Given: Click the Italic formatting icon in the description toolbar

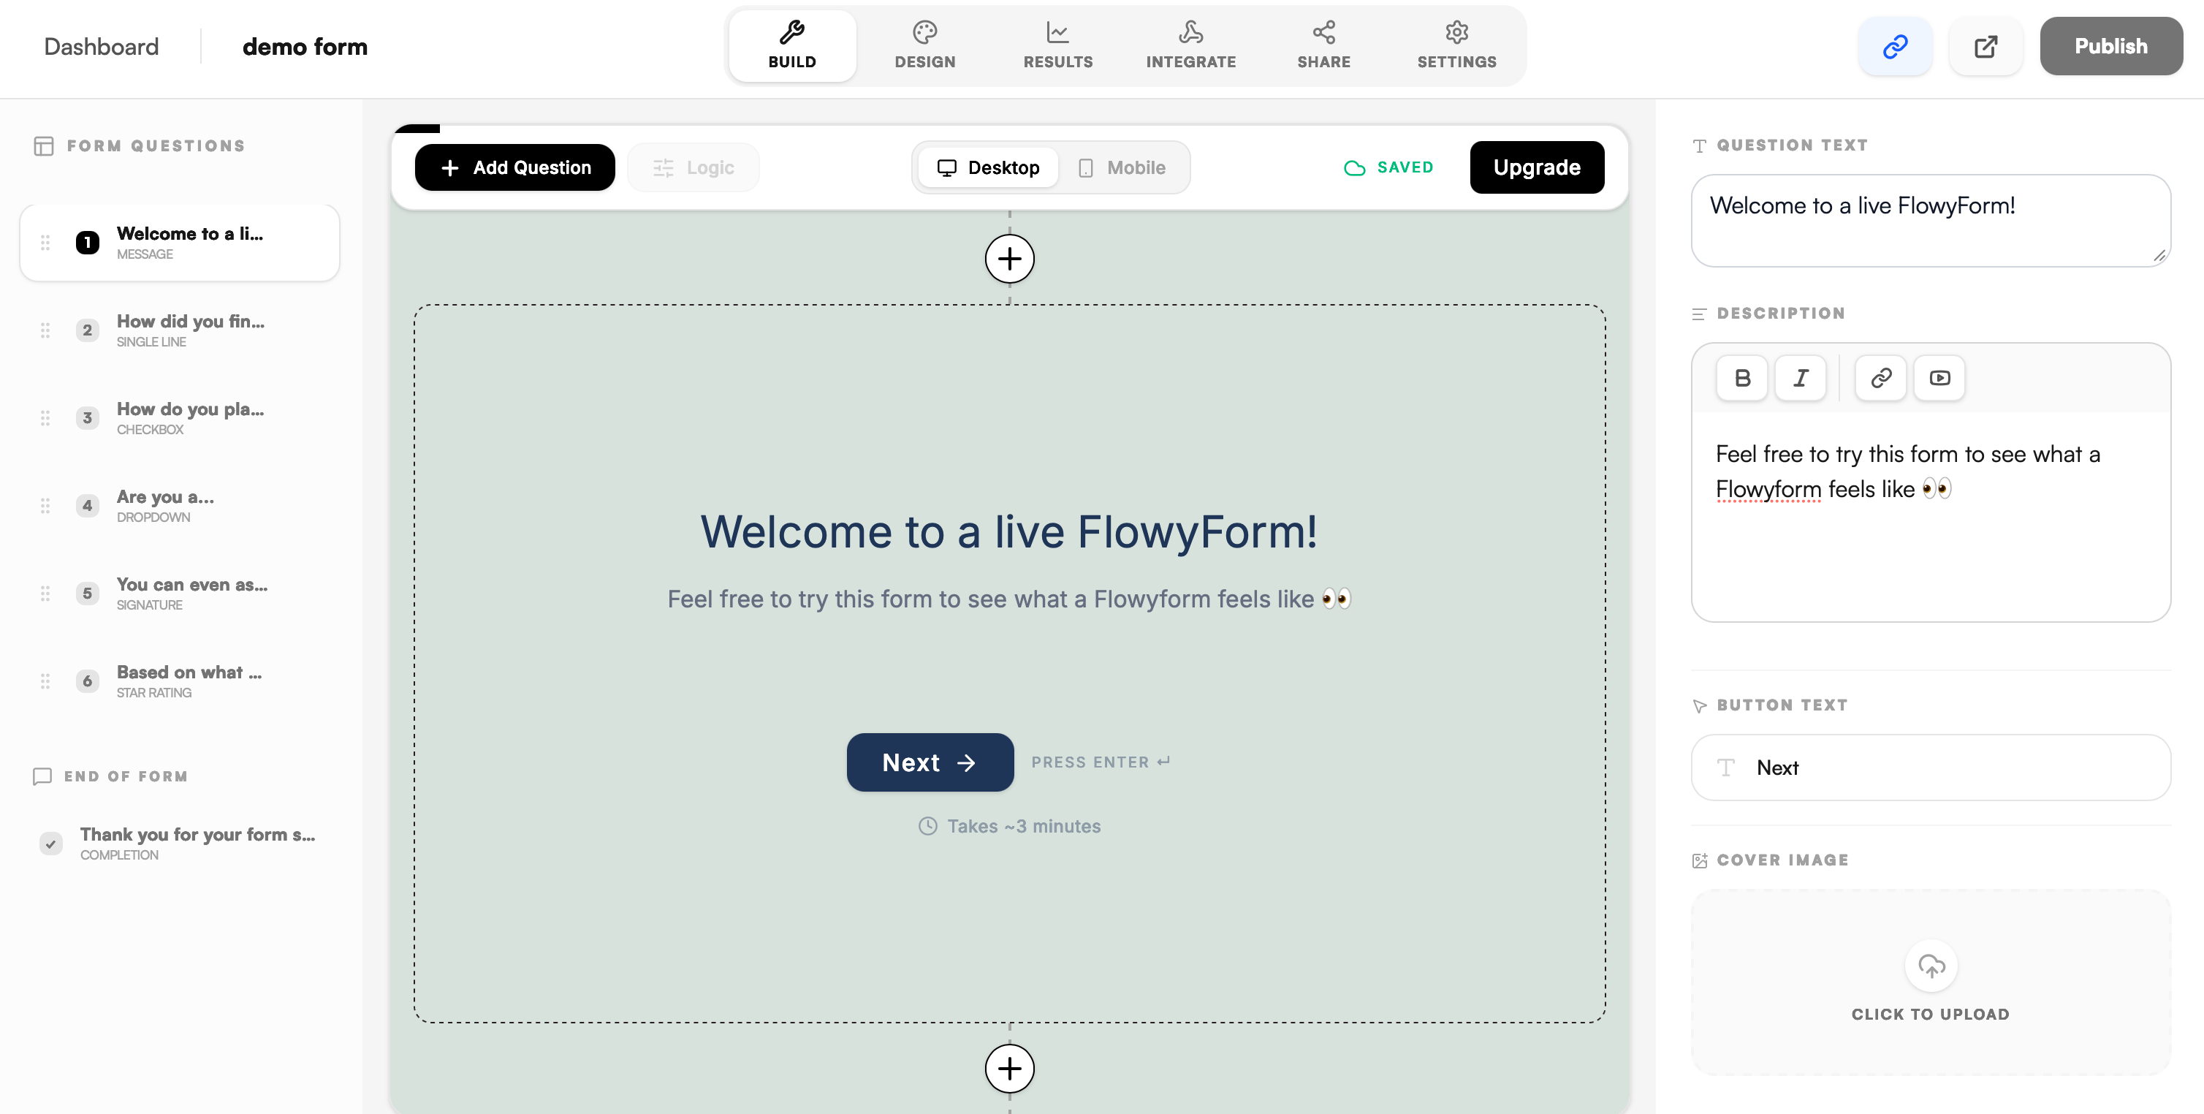Looking at the screenshot, I should 1800,377.
